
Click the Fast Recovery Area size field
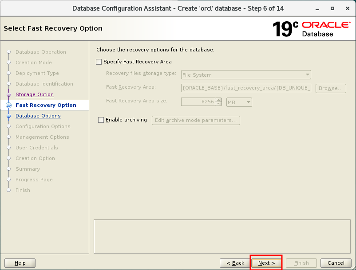point(198,102)
